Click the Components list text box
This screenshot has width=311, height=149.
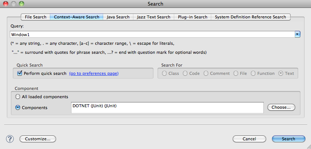pos(167,108)
